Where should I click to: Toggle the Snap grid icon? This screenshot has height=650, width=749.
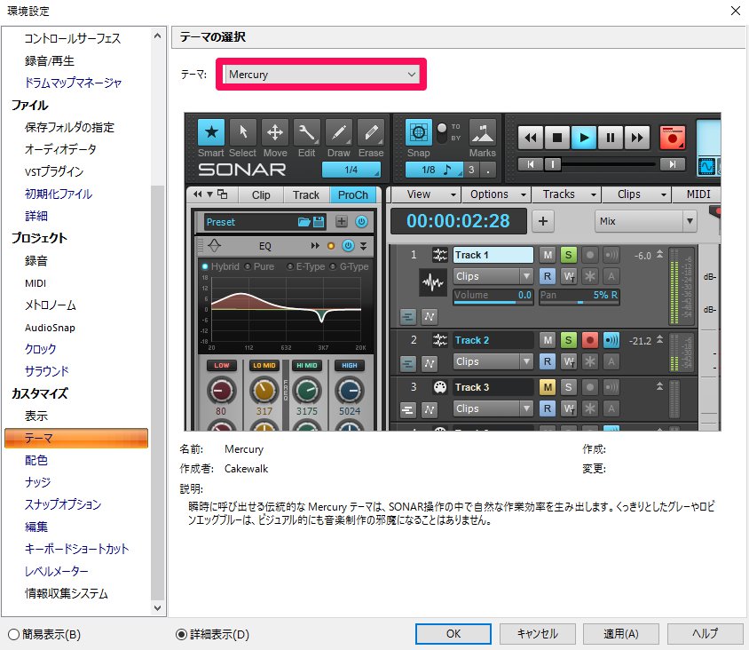(x=419, y=132)
